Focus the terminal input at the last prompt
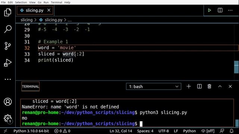This screenshot has height=134, width=239. click(141, 124)
